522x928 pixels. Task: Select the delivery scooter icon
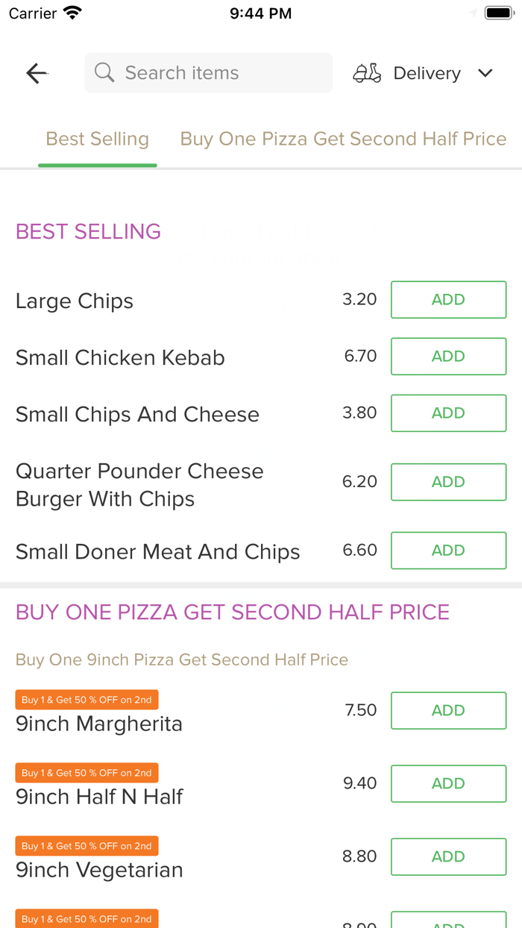point(366,72)
